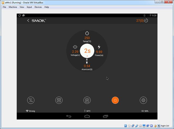
Task: Click the VirtualBox hard disk activity icon
Action: pos(126,126)
